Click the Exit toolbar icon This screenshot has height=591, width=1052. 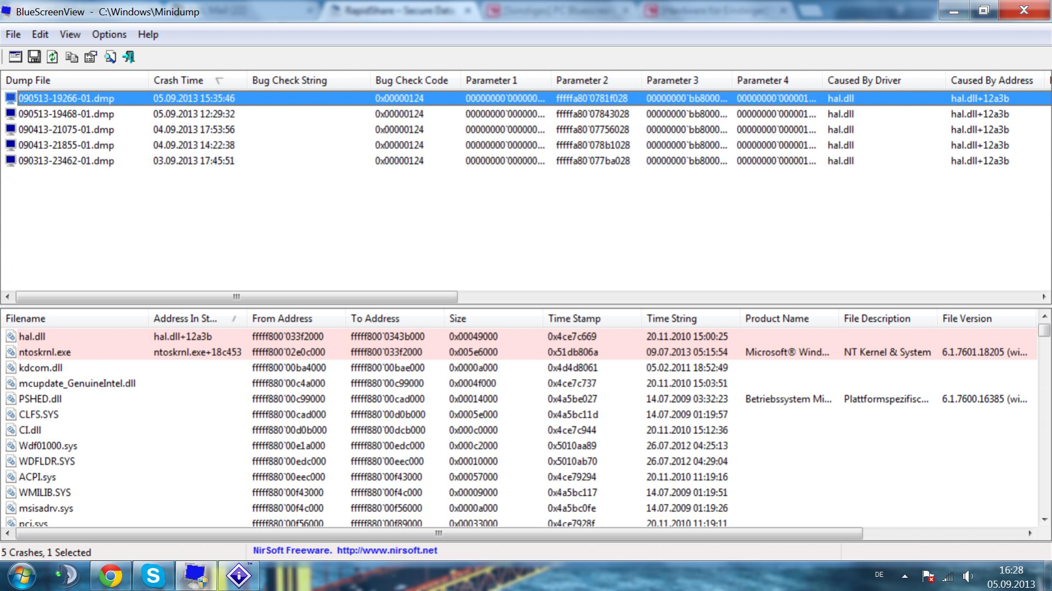click(x=129, y=56)
